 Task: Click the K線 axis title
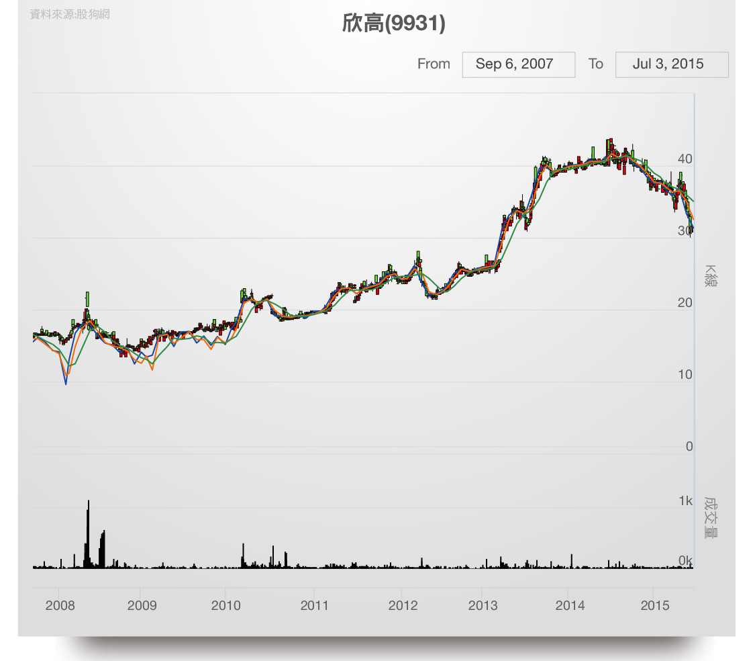pos(711,276)
